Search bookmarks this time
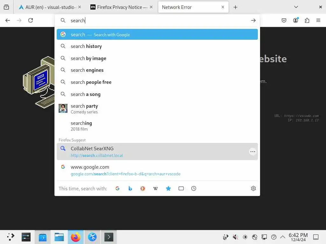 (x=168, y=188)
